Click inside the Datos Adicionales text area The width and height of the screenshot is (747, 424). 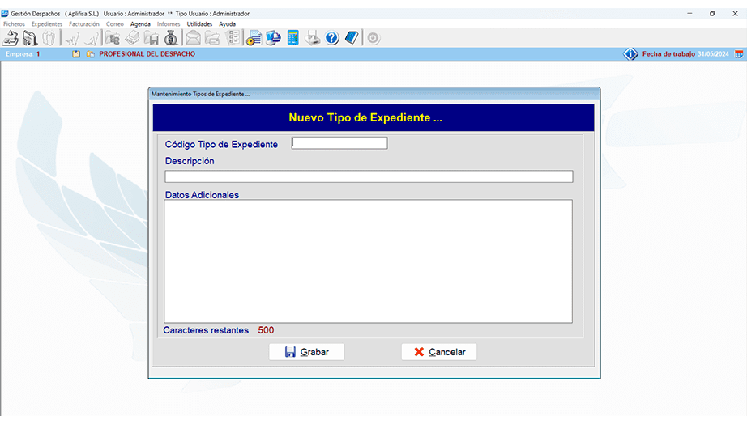368,261
